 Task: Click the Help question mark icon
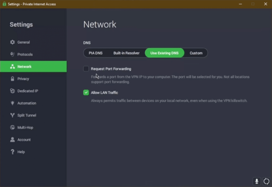[12, 152]
